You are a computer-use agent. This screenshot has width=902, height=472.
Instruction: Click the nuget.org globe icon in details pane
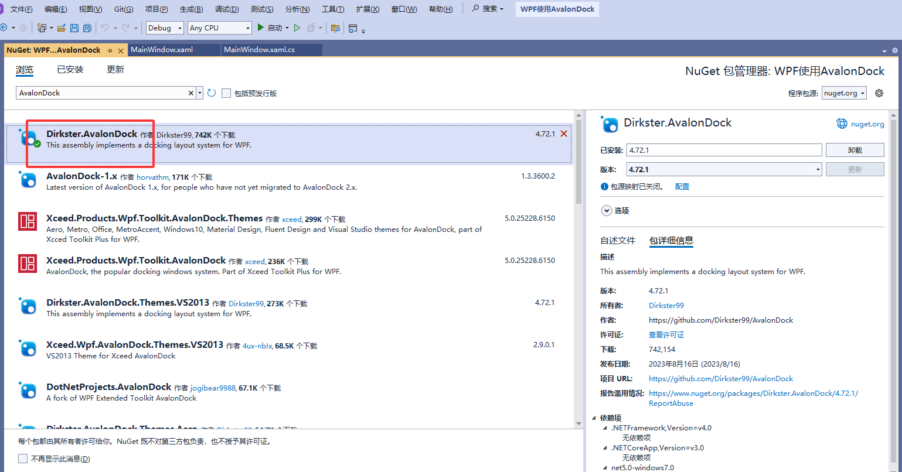(x=842, y=124)
